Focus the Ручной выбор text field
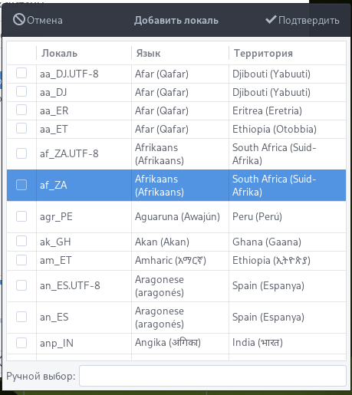 pyautogui.click(x=212, y=376)
